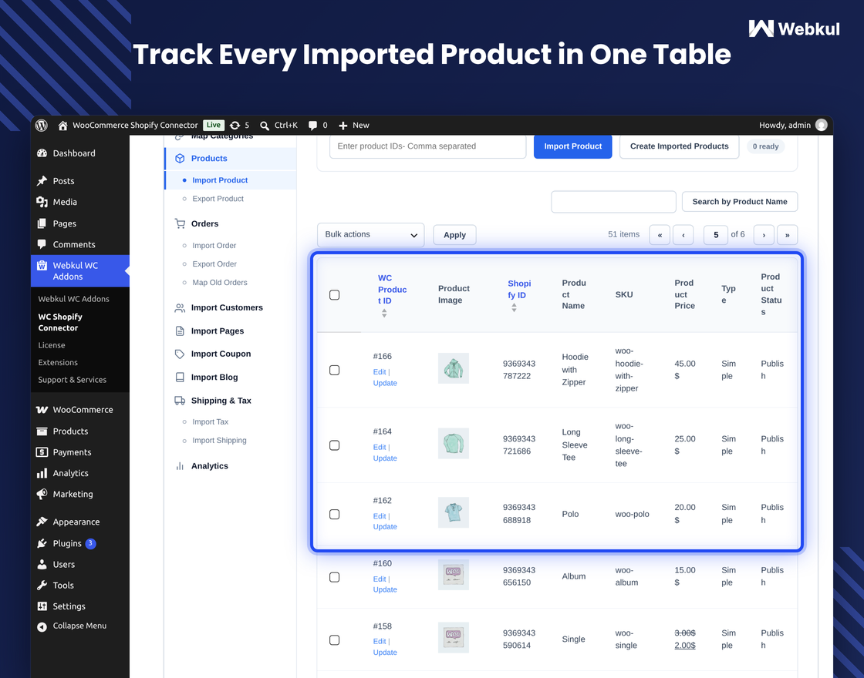Jump to the first page arrow
Viewport: 864px width, 678px height.
(x=660, y=235)
